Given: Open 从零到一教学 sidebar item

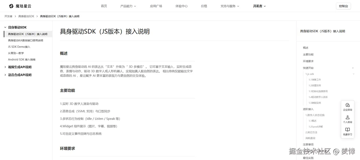Looking at the screenshot, I should pos(16,53).
